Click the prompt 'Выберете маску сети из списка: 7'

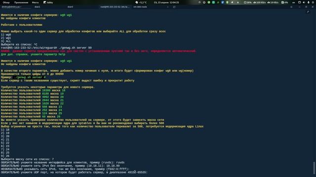(x=28, y=159)
